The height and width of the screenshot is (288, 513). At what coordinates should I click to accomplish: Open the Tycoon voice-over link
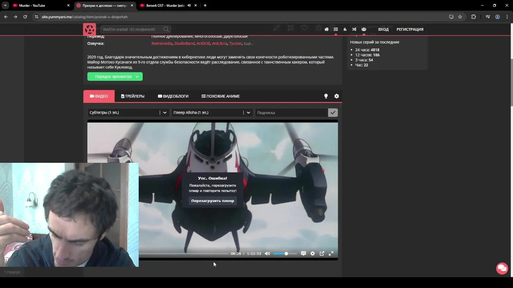(236, 43)
